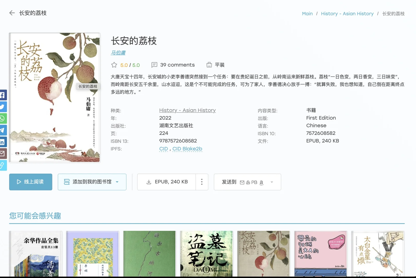Click the 5.0 / 5.0 rating text

tap(130, 65)
